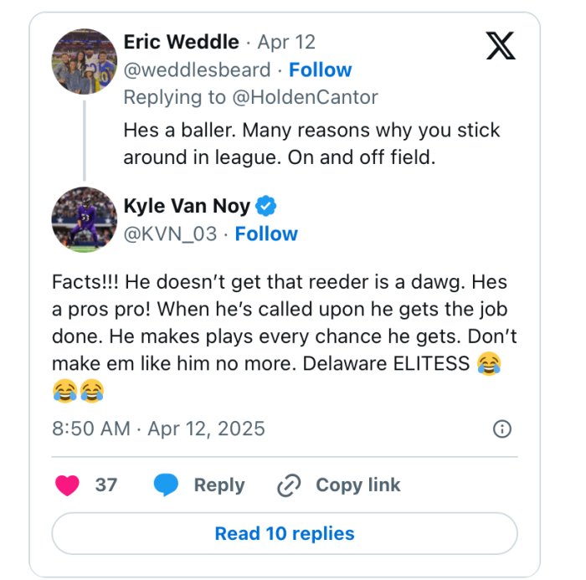Image resolution: width=586 pixels, height=580 pixels.
Task: Open Eric Weddle's profile picture
Action: point(84,60)
